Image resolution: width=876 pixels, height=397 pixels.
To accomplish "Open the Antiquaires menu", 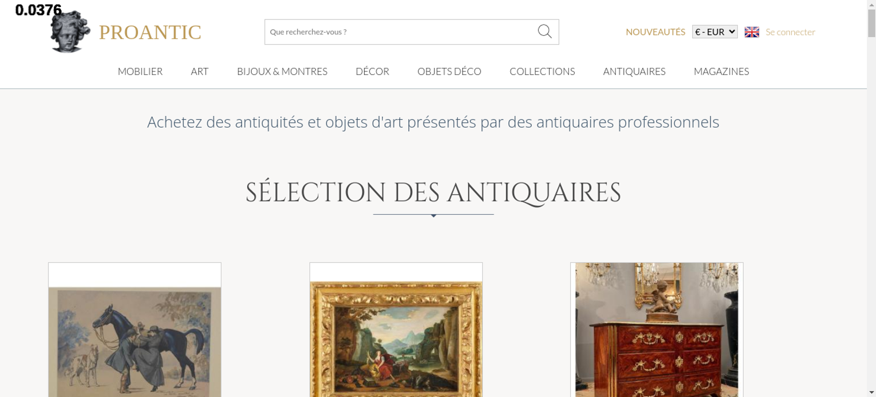I will click(634, 71).
